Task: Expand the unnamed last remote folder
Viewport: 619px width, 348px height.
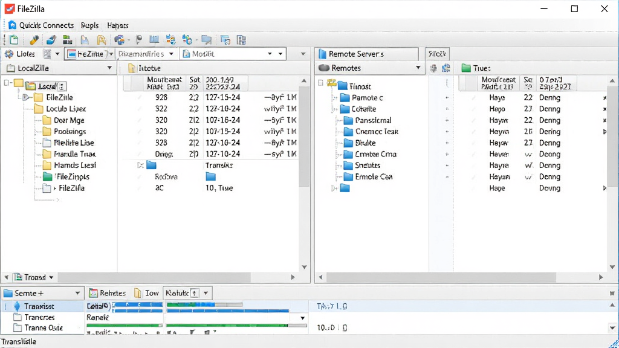Action: tap(334, 188)
